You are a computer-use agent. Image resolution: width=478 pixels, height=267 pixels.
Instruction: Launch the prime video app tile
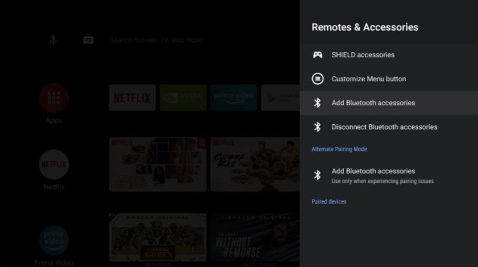(234, 97)
